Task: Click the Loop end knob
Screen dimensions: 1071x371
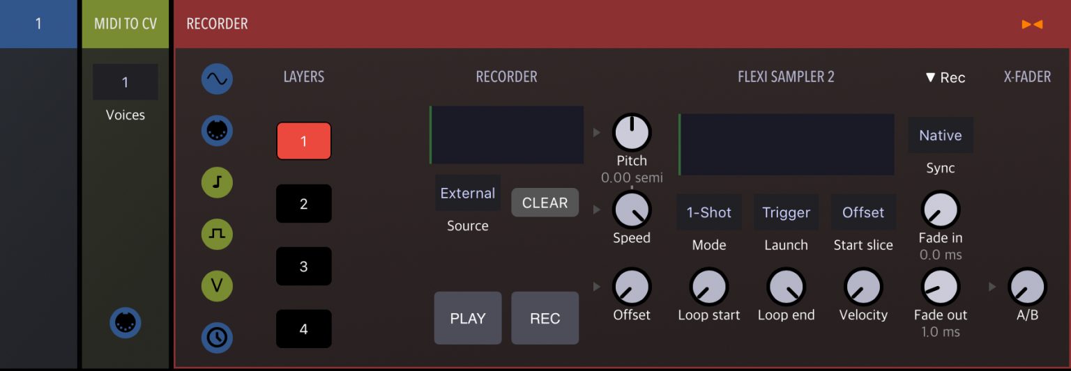Action: coord(786,286)
